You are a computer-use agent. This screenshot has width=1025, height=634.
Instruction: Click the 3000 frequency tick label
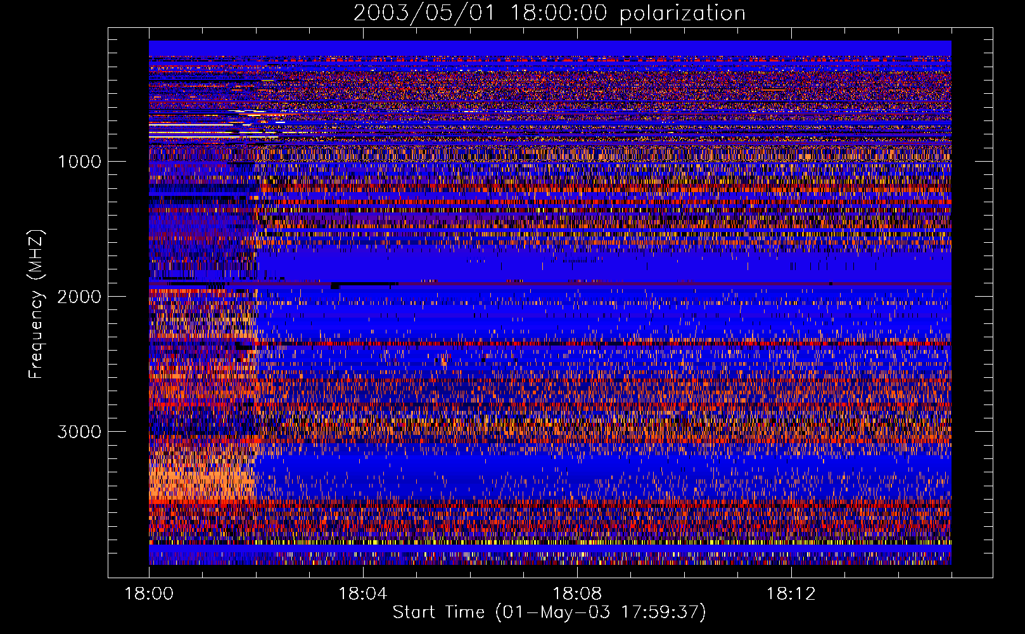tap(79, 432)
